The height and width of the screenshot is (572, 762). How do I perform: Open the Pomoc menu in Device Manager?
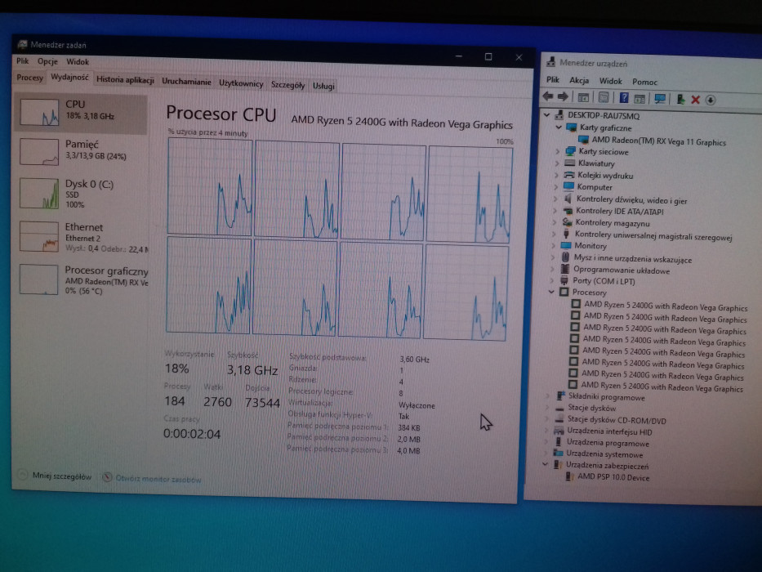click(644, 82)
